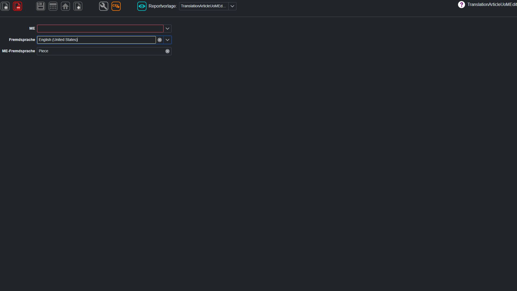Expand the ME field dropdown arrow
The width and height of the screenshot is (517, 291).
click(167, 29)
